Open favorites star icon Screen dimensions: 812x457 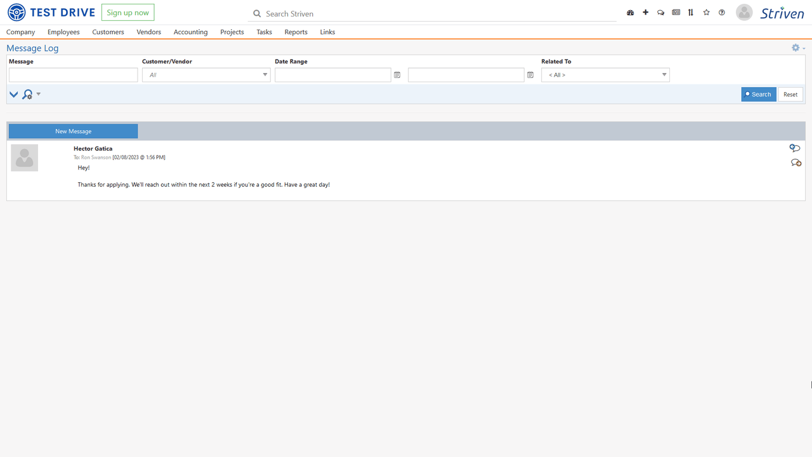coord(706,13)
